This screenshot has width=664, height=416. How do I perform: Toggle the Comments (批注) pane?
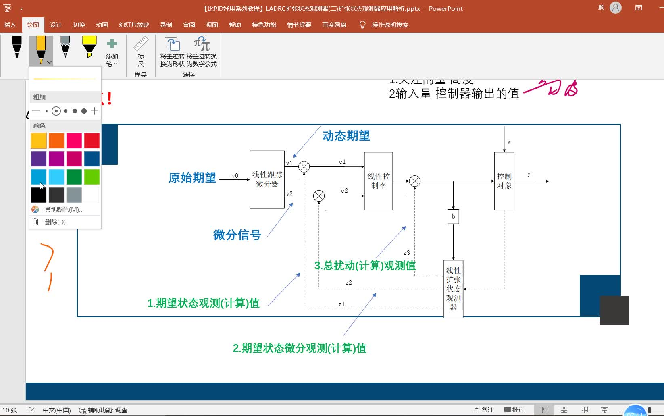coord(514,410)
